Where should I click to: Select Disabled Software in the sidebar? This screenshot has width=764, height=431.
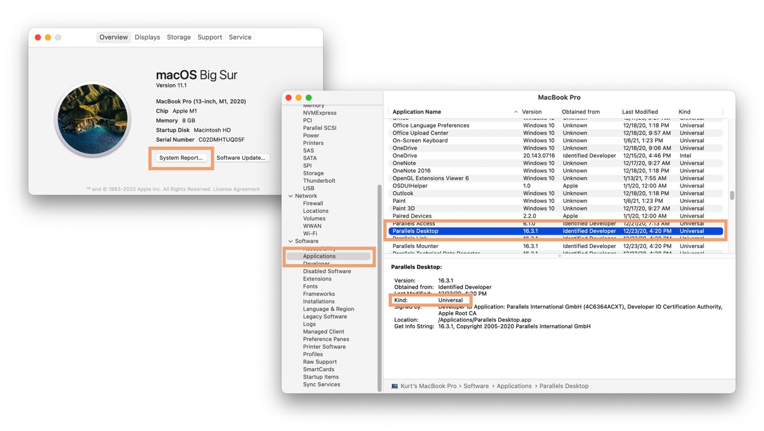(327, 272)
